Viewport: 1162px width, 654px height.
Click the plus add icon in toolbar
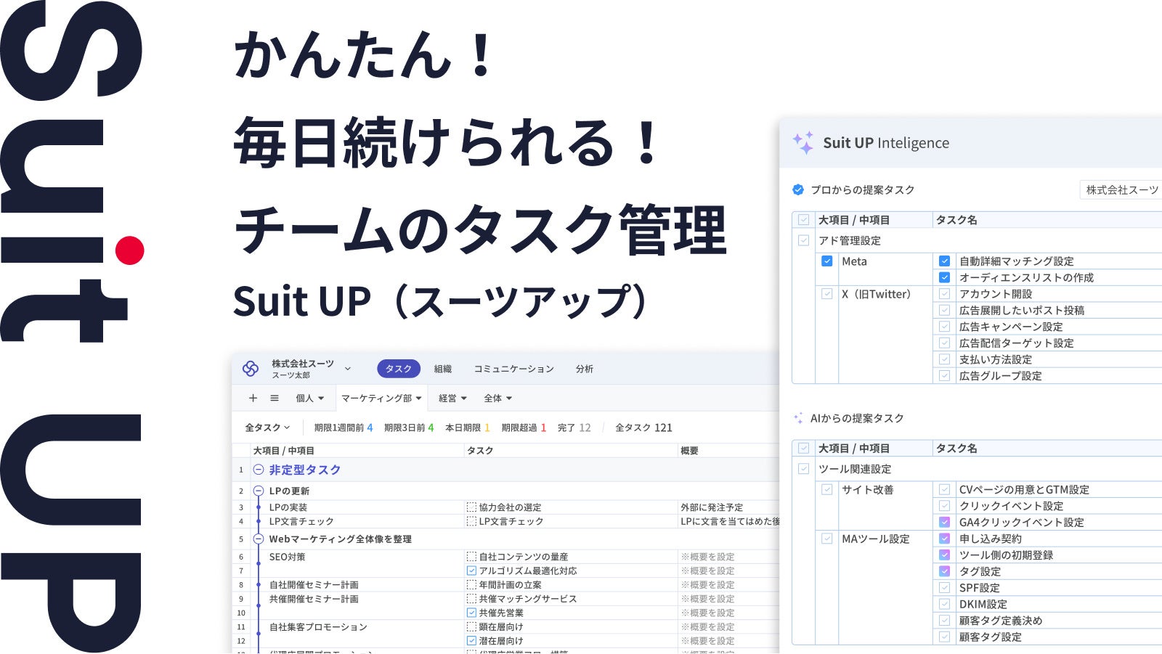pyautogui.click(x=253, y=398)
